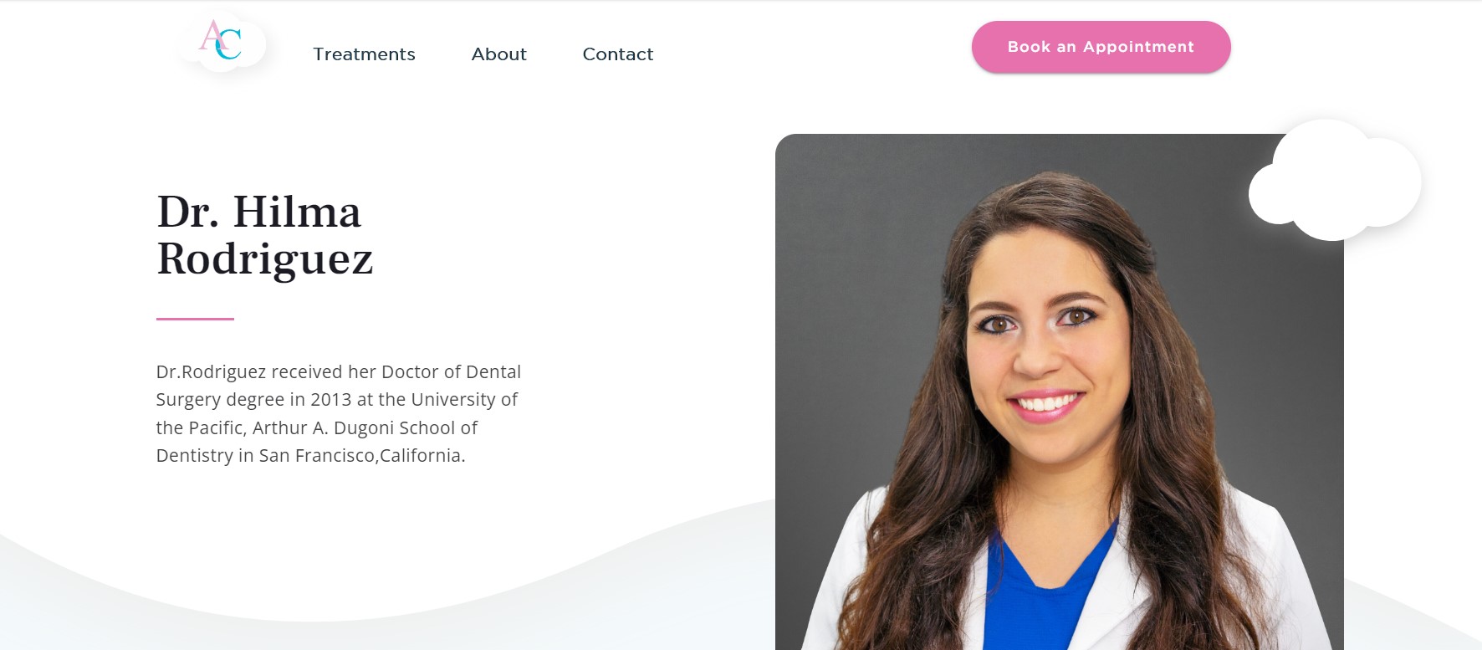Select the word Rodriguez in the heading
Viewport: 1482px width, 650px height.
click(265, 258)
